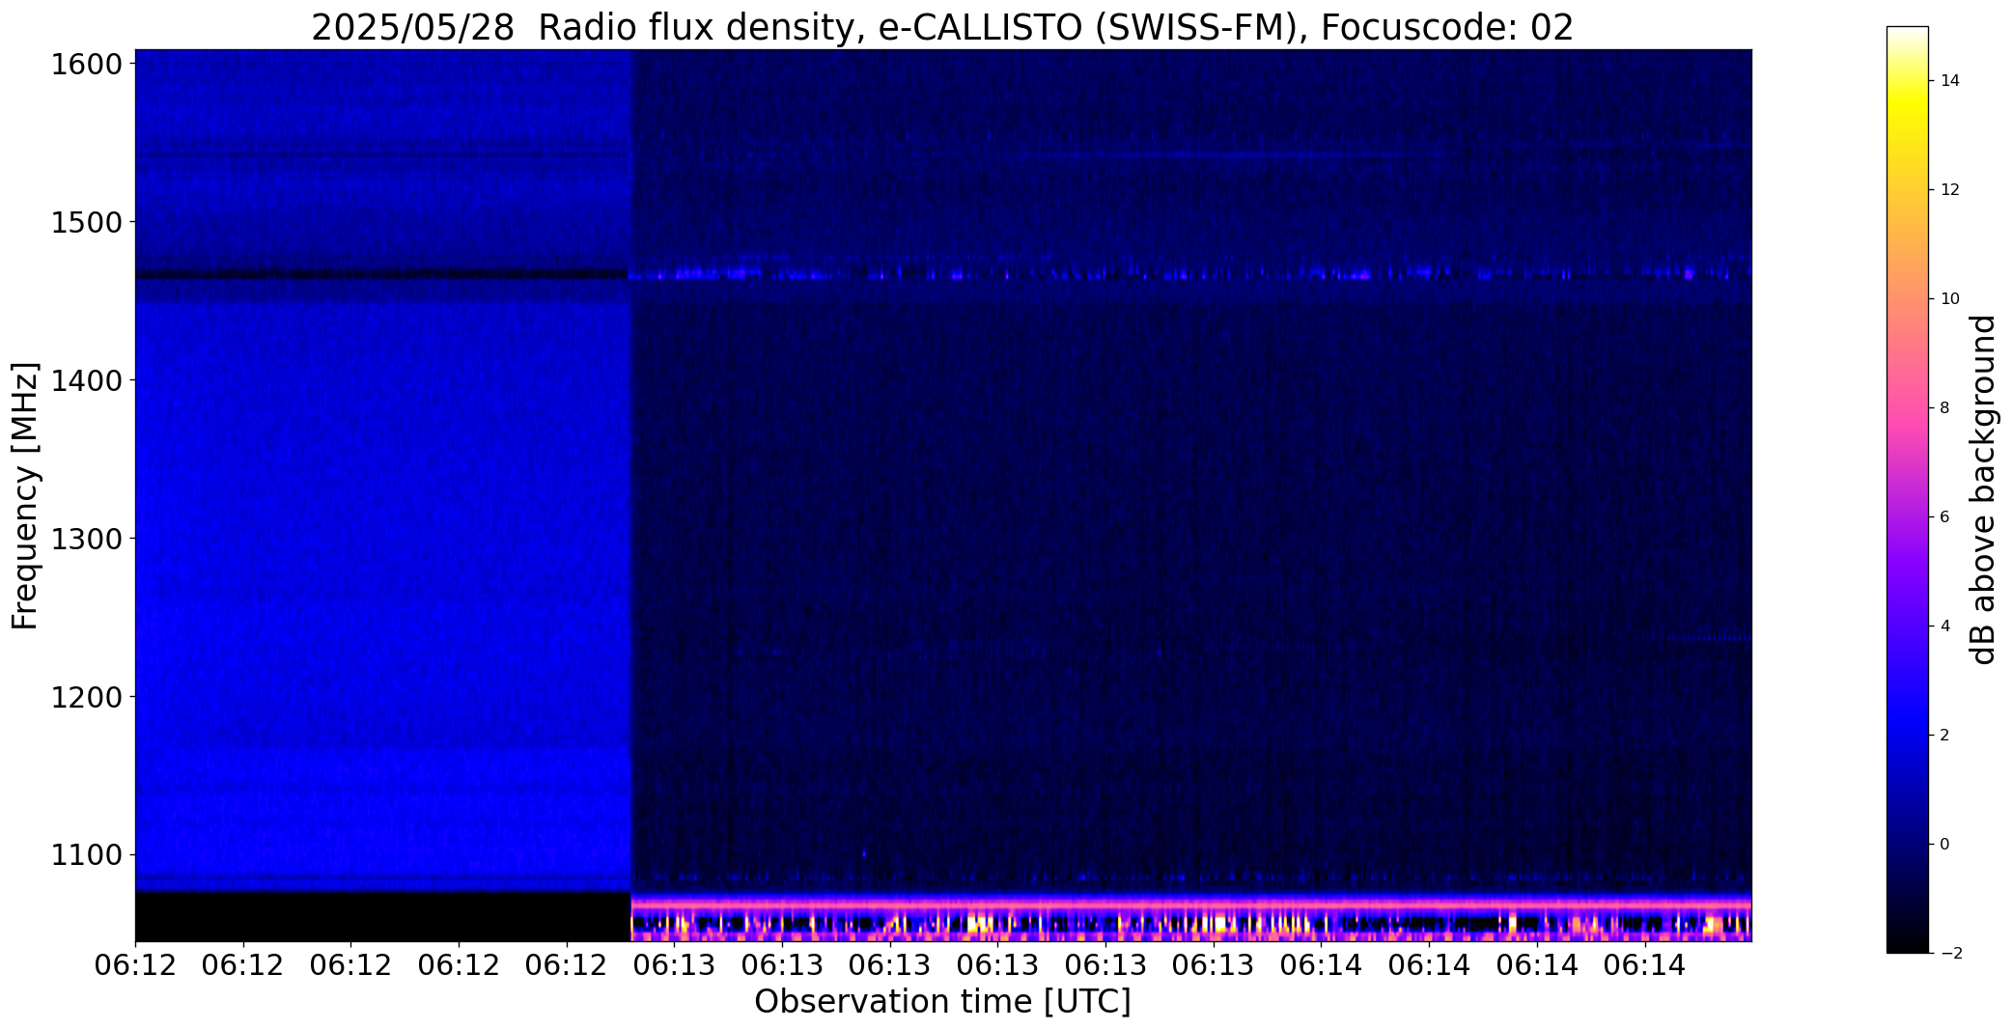Viewport: 2013px width, 1030px height.
Task: Click the 'Observation time [UTC]' x-axis label
Action: coord(942,1002)
